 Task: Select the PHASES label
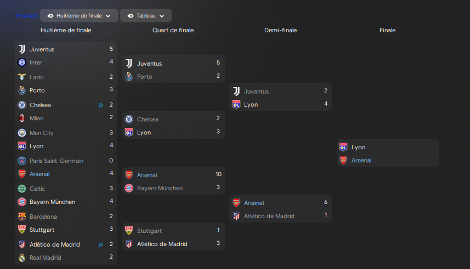[26, 16]
